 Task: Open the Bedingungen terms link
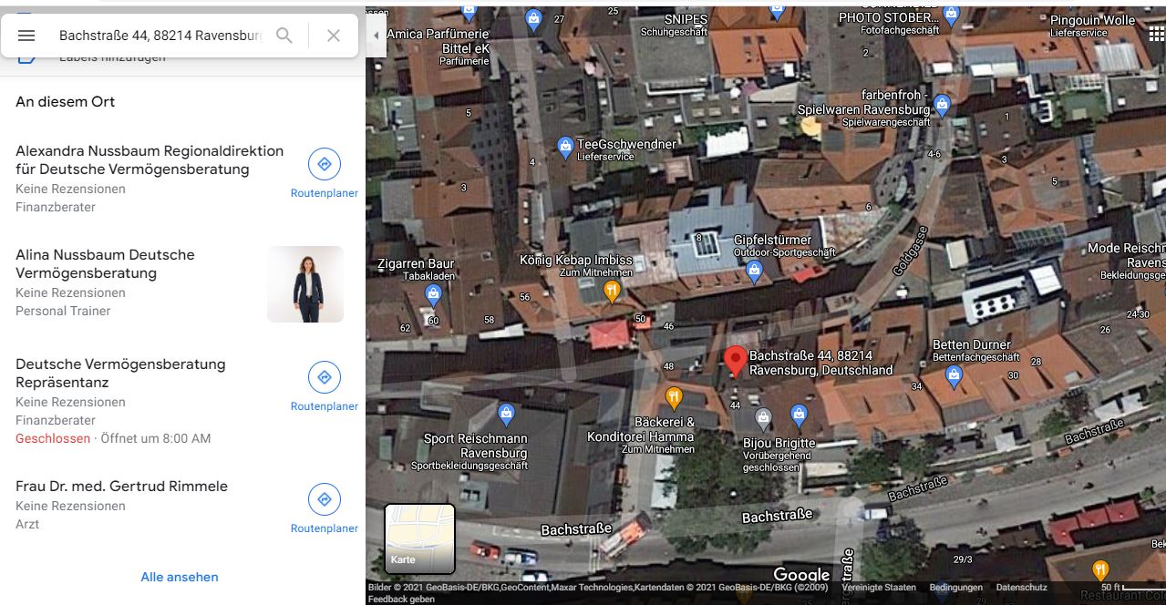[x=956, y=588]
